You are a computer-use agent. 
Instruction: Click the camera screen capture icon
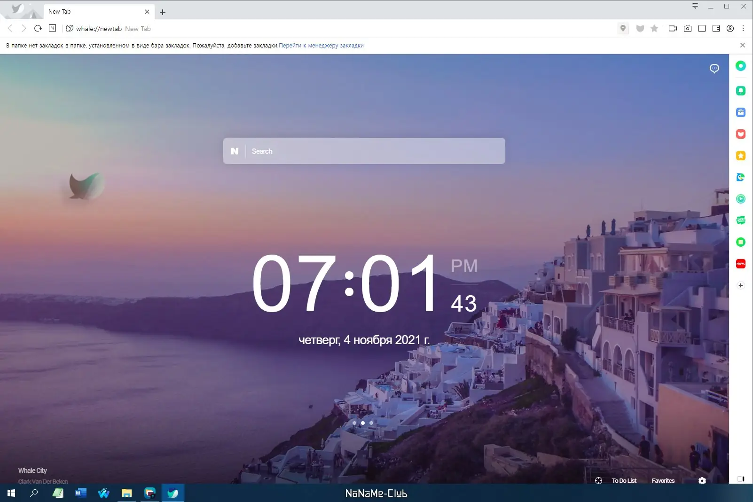pyautogui.click(x=687, y=28)
